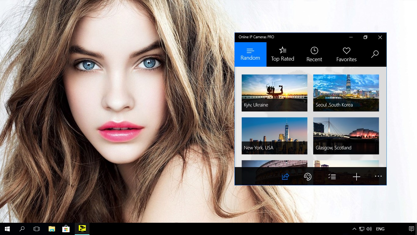Open the Glasgow, Scotland camera
This screenshot has height=235, width=417.
(346, 136)
